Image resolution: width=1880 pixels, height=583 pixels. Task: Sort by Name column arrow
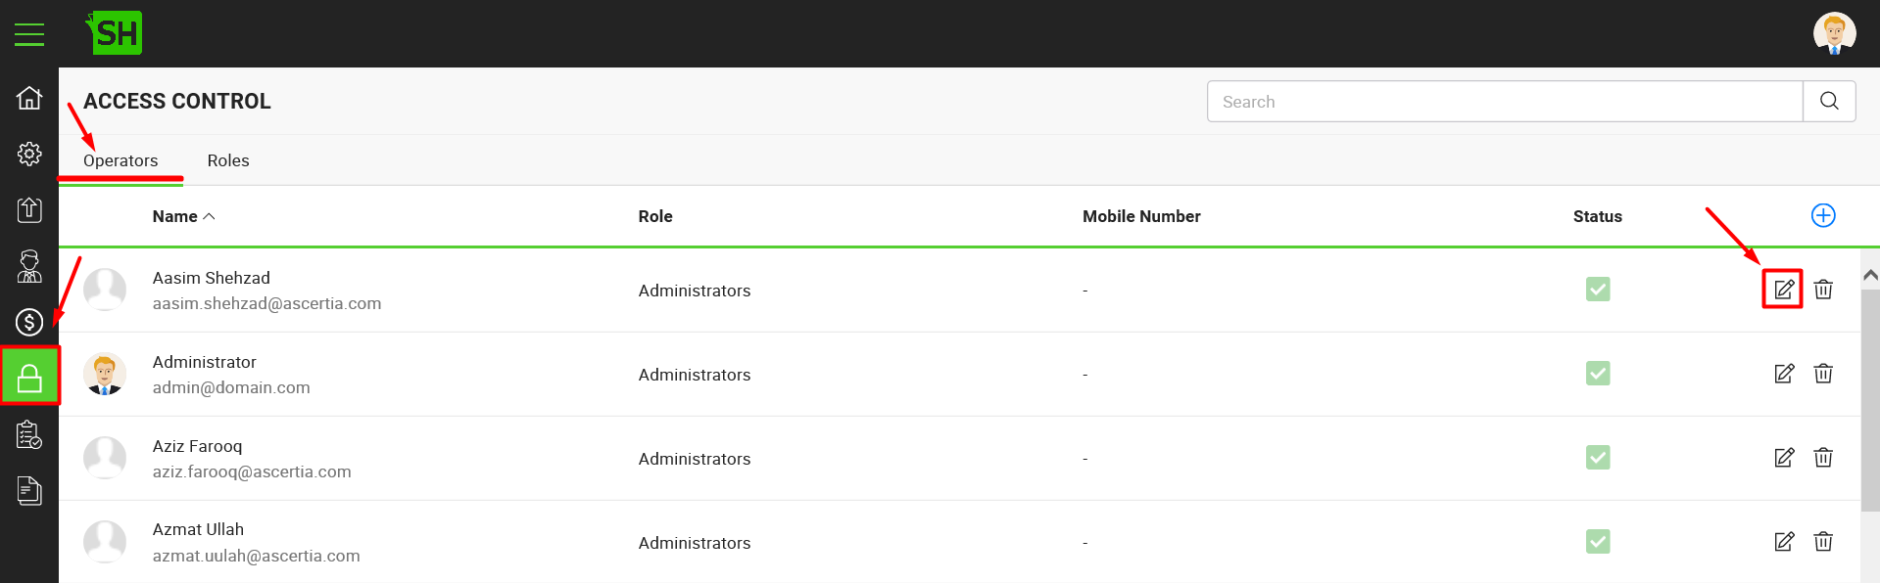[x=209, y=216]
